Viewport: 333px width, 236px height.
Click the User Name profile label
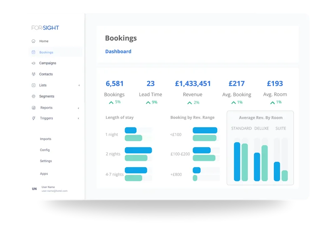click(48, 187)
